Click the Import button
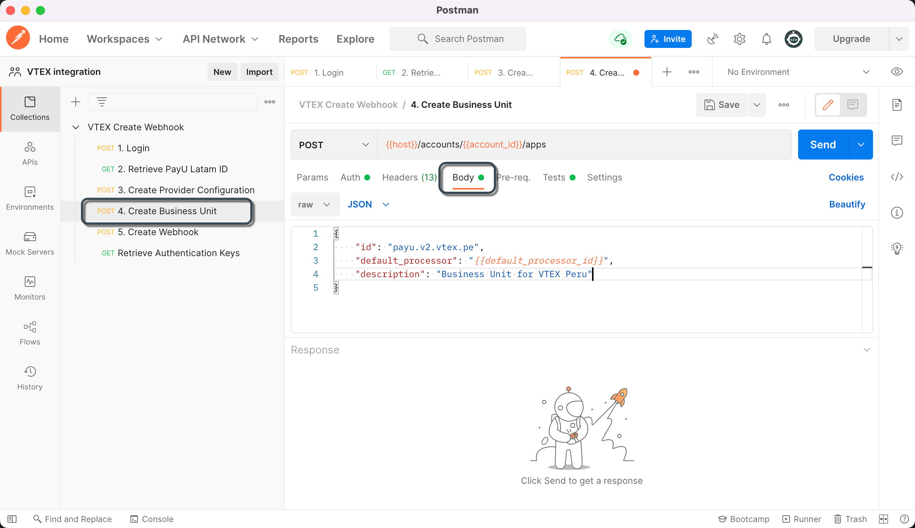This screenshot has width=915, height=528. (x=259, y=72)
